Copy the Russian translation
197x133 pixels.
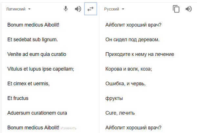[x=176, y=9]
